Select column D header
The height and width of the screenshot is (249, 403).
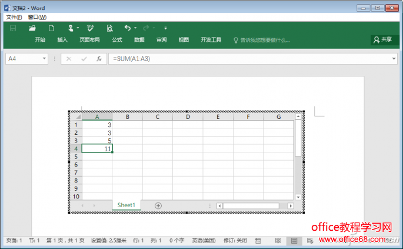point(188,117)
